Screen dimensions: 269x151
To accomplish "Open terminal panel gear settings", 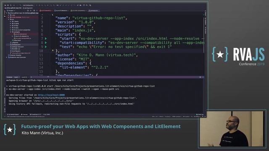I will (x=200, y=77).
